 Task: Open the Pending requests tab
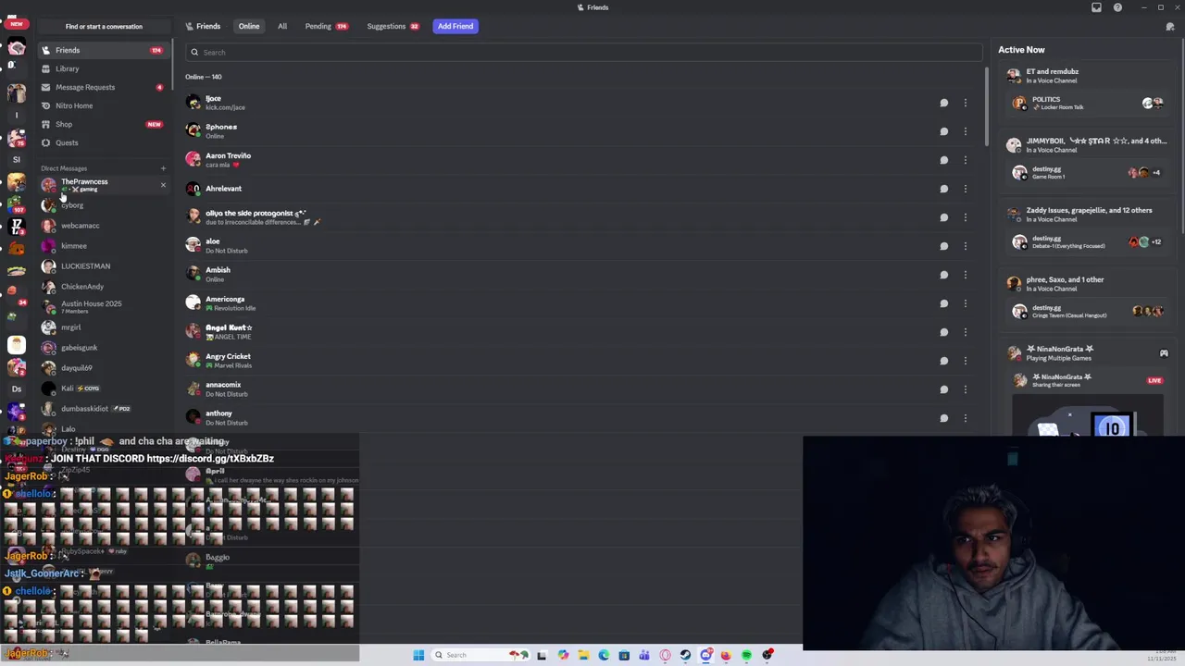[326, 26]
